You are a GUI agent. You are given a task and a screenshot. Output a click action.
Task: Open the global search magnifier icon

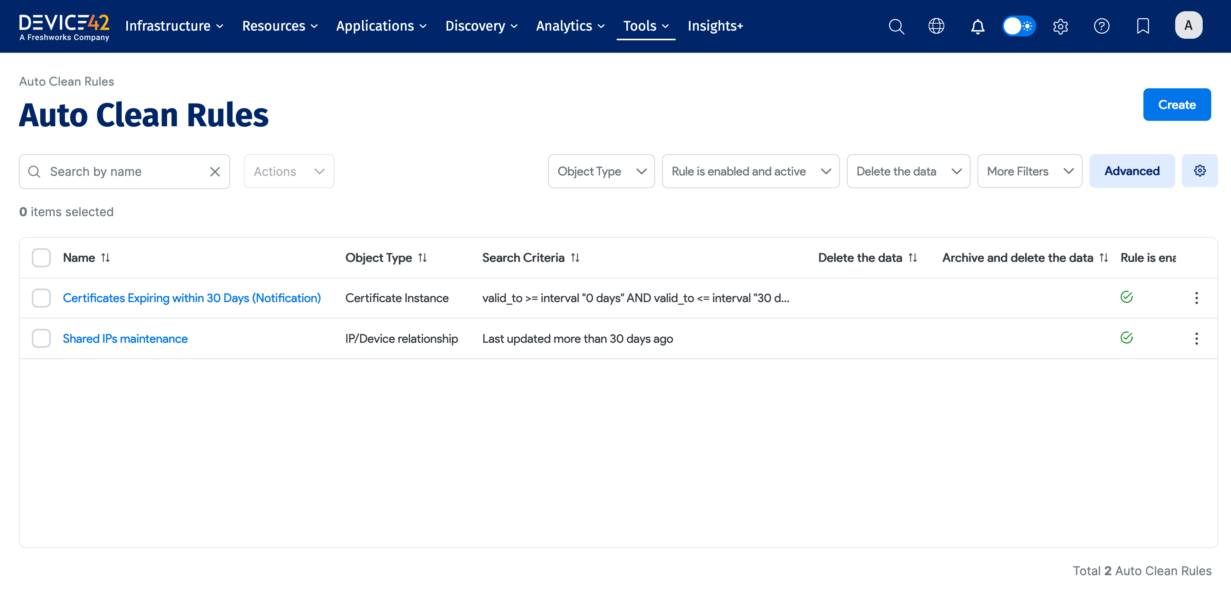[x=896, y=26]
